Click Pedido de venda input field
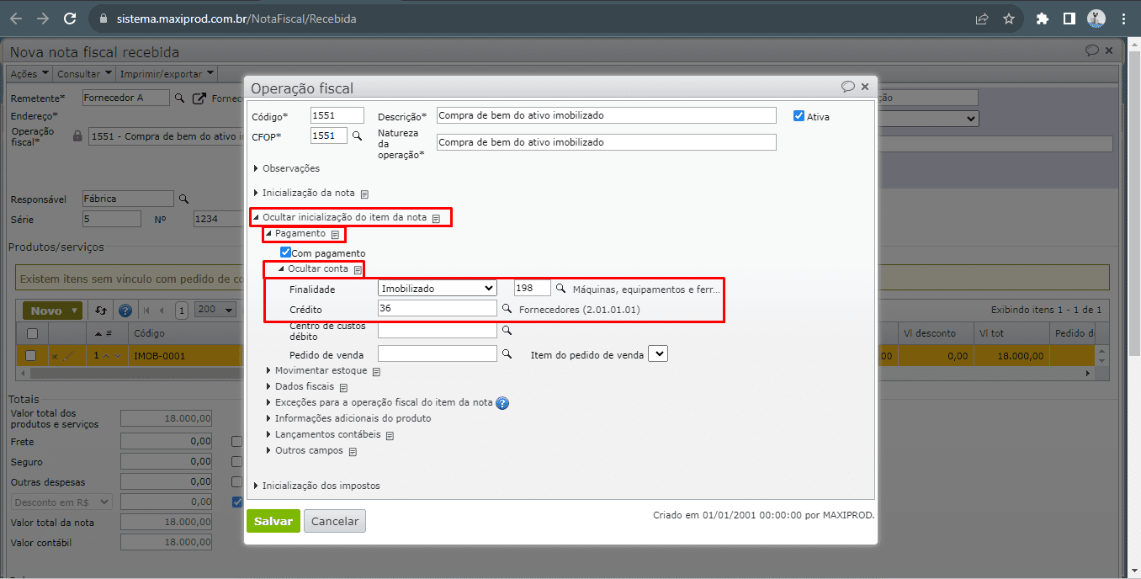 438,354
